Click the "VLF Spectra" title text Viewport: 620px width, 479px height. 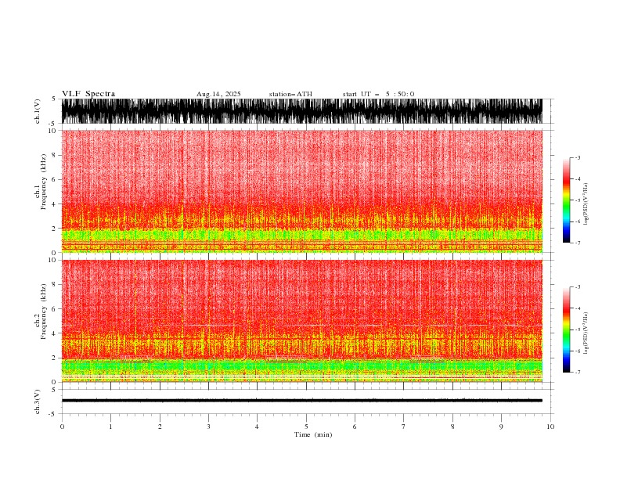coord(88,94)
